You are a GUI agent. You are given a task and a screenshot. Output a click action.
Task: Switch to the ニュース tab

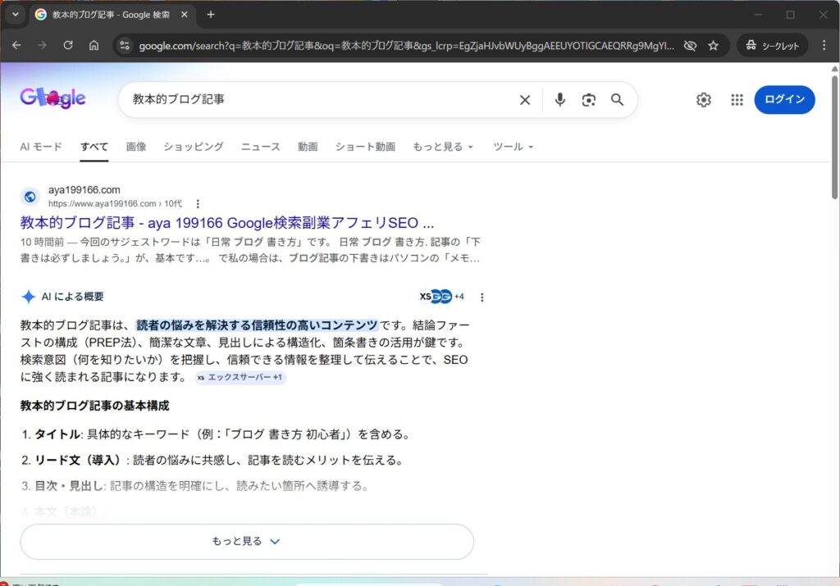[260, 147]
